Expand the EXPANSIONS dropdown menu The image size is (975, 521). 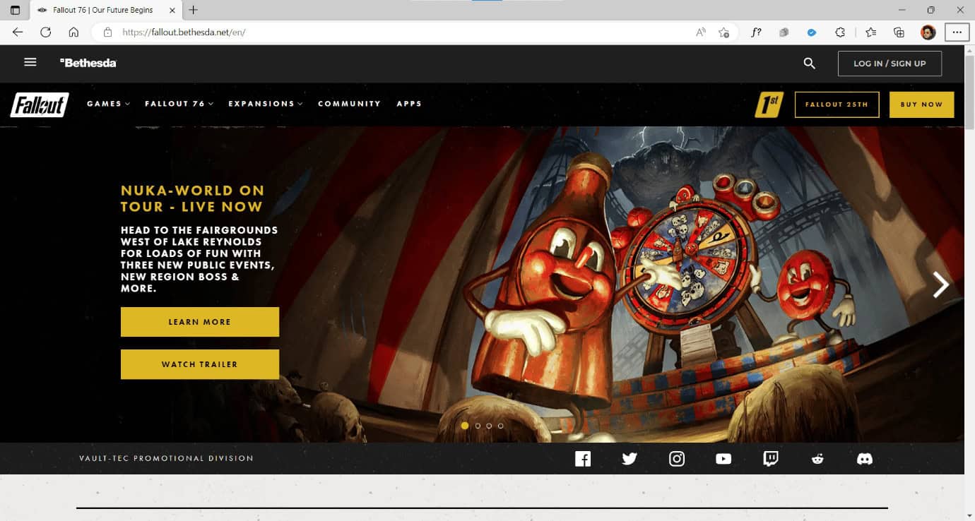266,104
